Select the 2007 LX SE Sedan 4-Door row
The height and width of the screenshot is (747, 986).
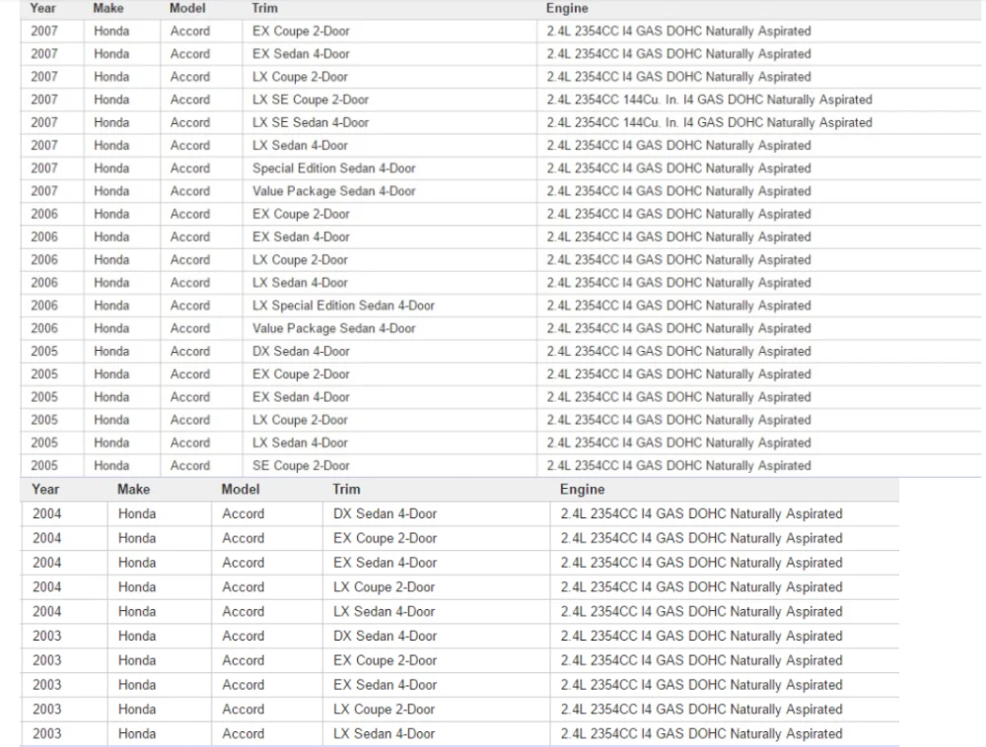coord(501,122)
